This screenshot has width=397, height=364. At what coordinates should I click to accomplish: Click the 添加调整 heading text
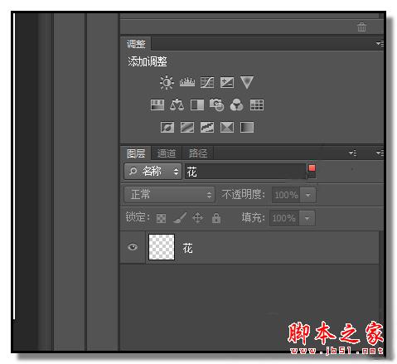tap(148, 61)
